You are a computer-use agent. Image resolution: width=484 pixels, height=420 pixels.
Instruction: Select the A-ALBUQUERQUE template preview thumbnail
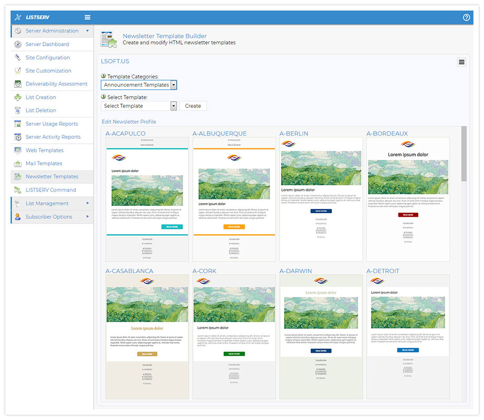click(234, 199)
